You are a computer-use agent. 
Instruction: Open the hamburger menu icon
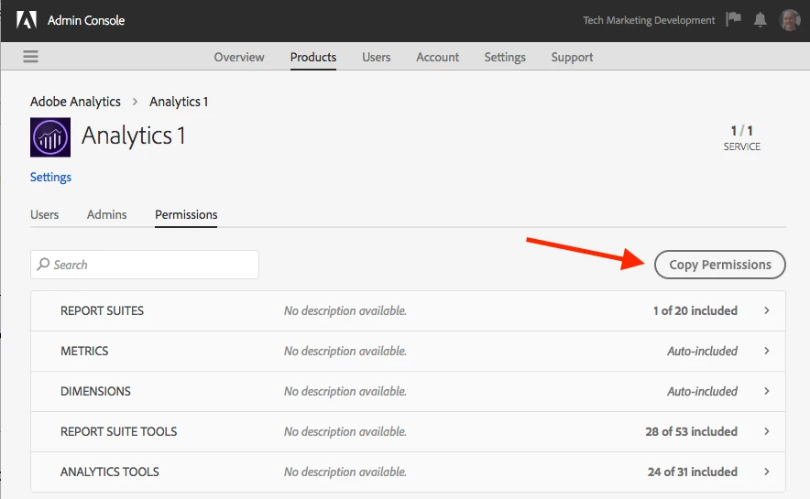coord(30,56)
